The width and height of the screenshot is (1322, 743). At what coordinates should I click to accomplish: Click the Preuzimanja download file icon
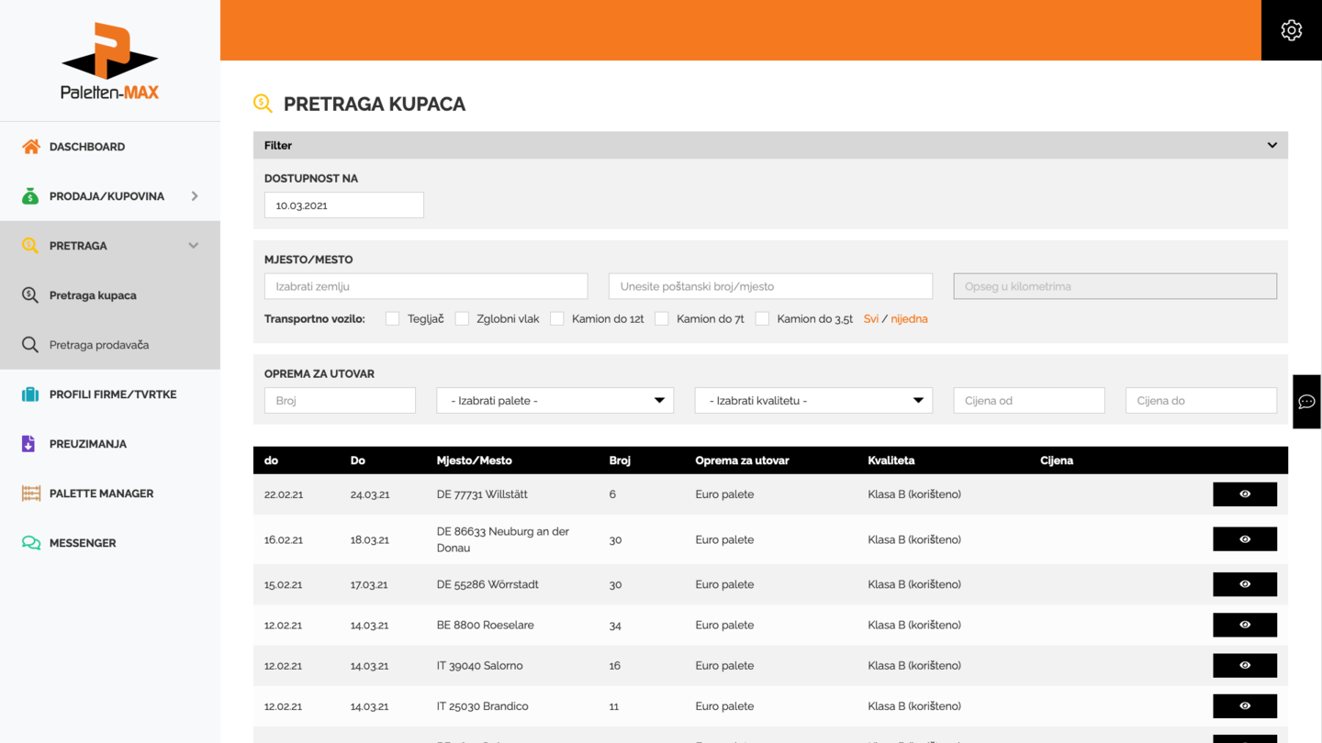pos(28,444)
